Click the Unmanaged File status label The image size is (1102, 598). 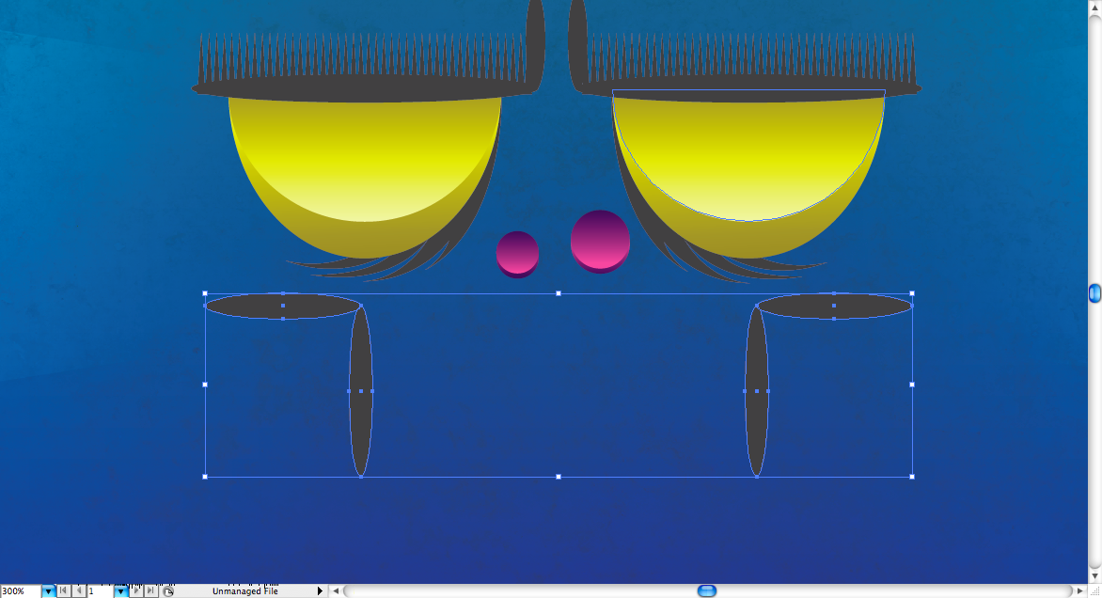click(x=244, y=591)
